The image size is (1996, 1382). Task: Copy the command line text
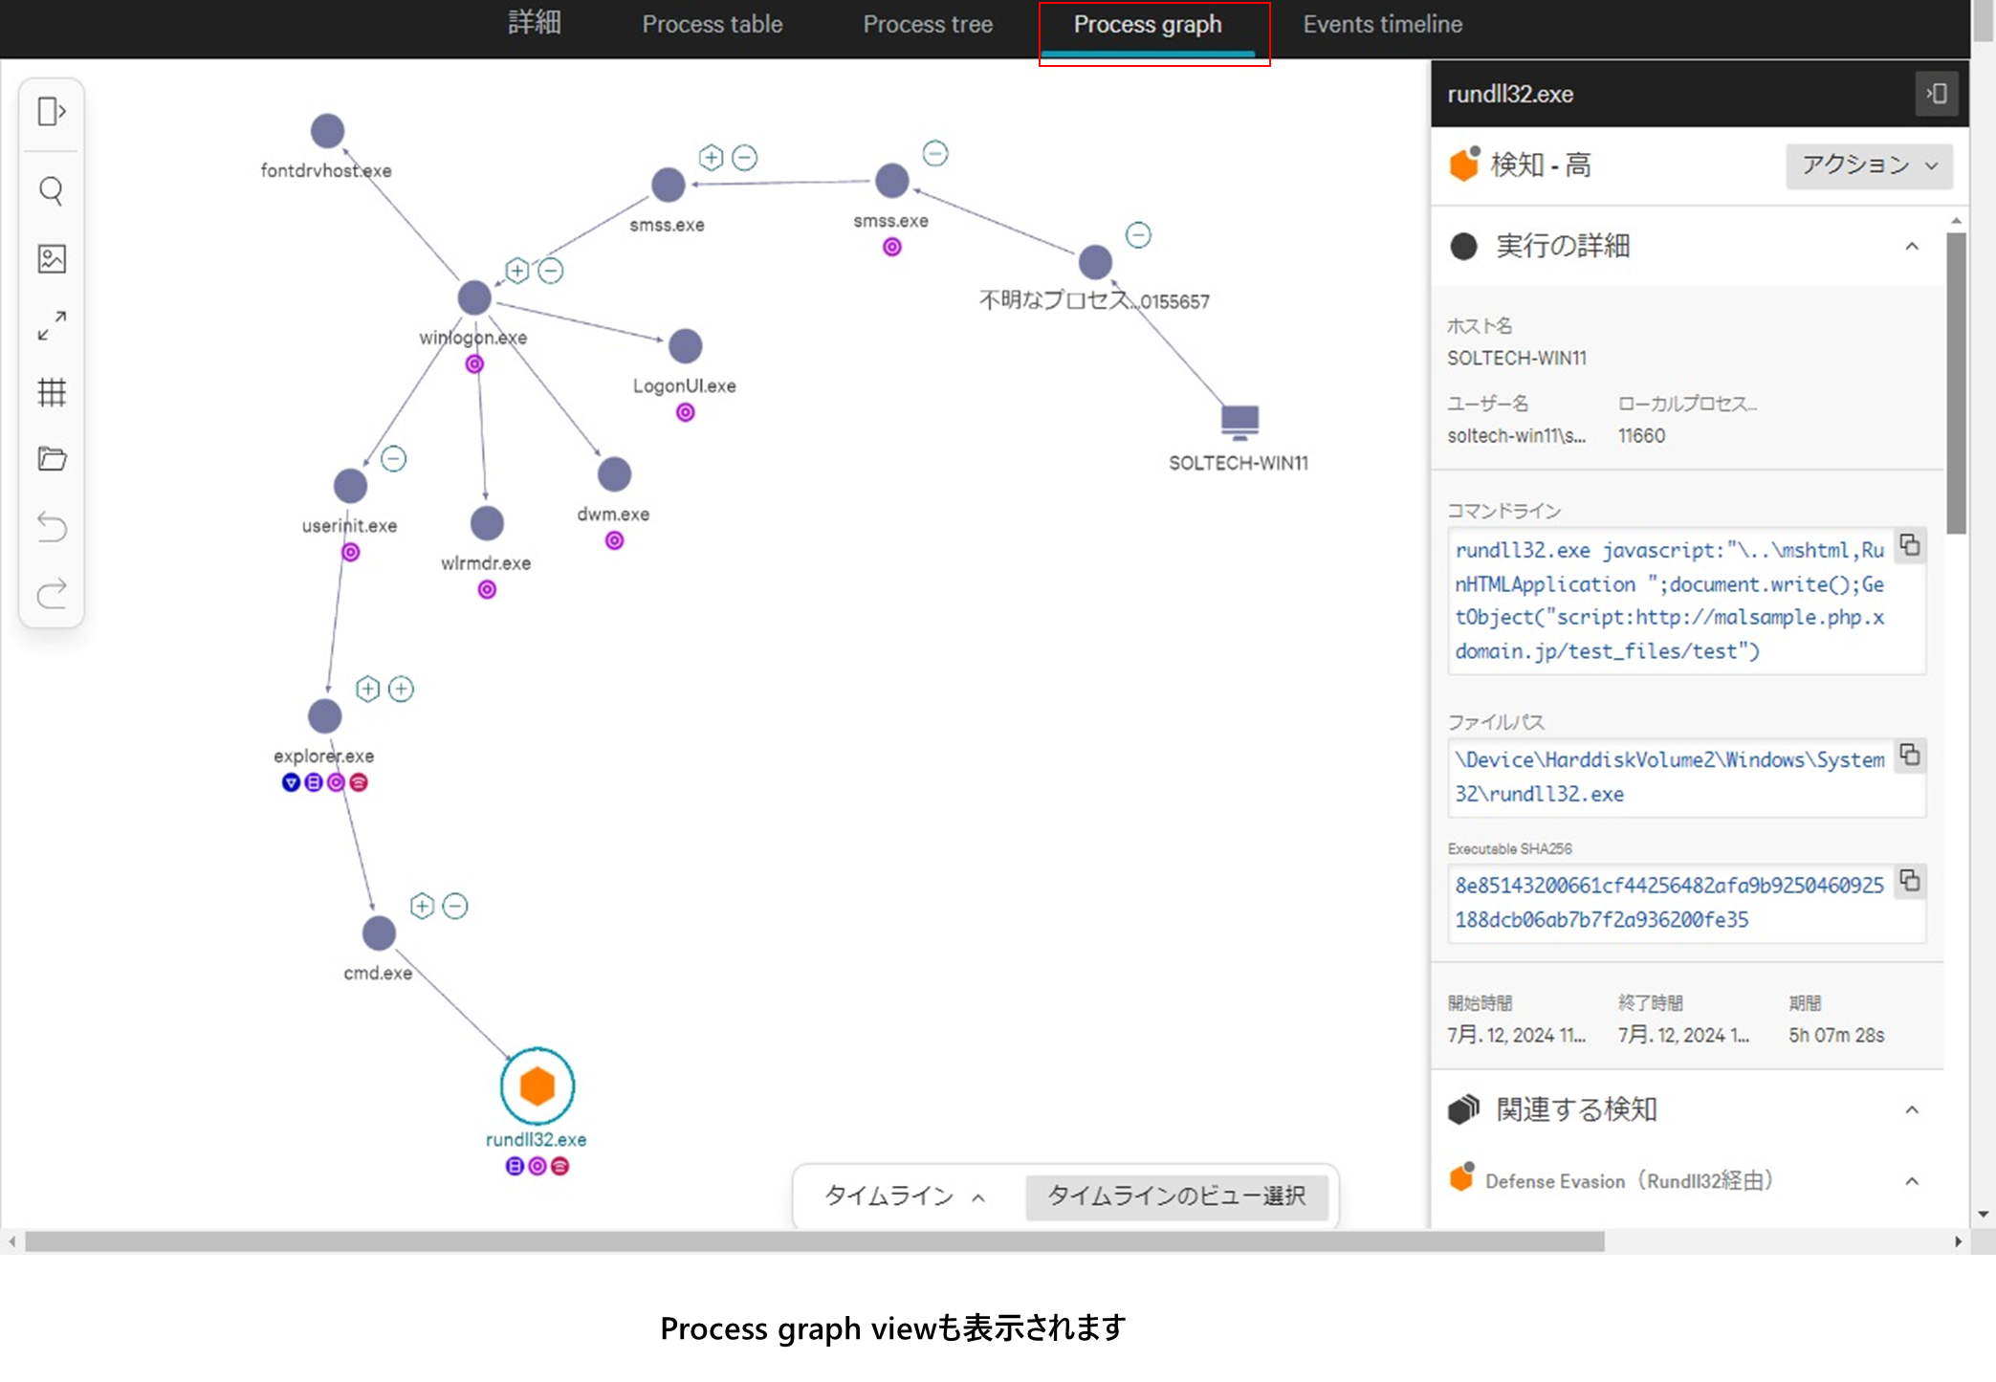(1909, 545)
